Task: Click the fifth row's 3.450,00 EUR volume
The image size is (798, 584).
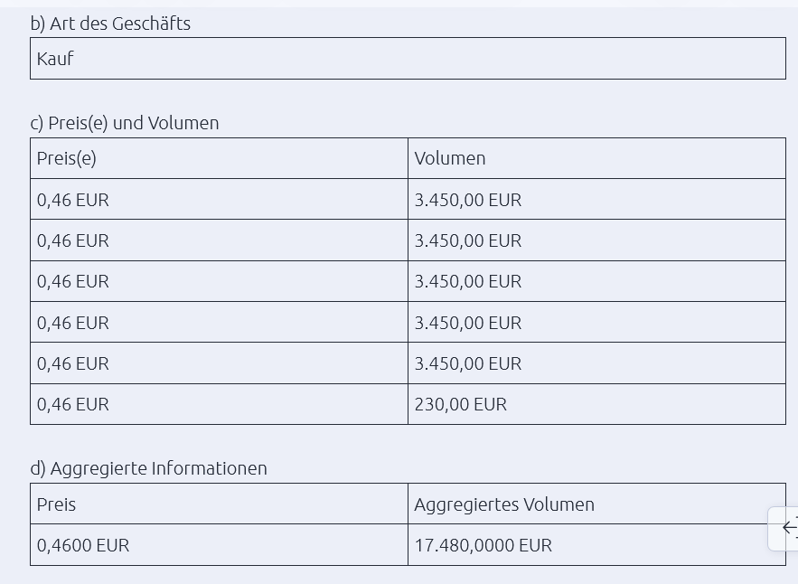Action: [x=468, y=363]
